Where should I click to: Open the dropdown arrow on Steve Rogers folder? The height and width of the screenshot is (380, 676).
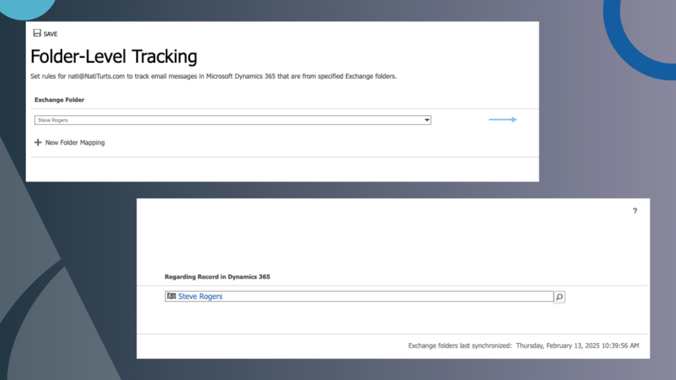[426, 119]
